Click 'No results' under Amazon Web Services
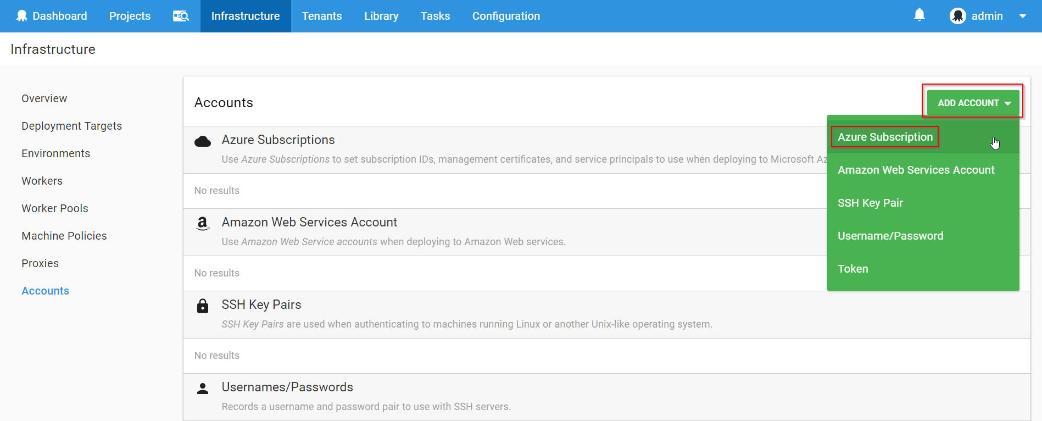The image size is (1042, 421). coord(217,273)
